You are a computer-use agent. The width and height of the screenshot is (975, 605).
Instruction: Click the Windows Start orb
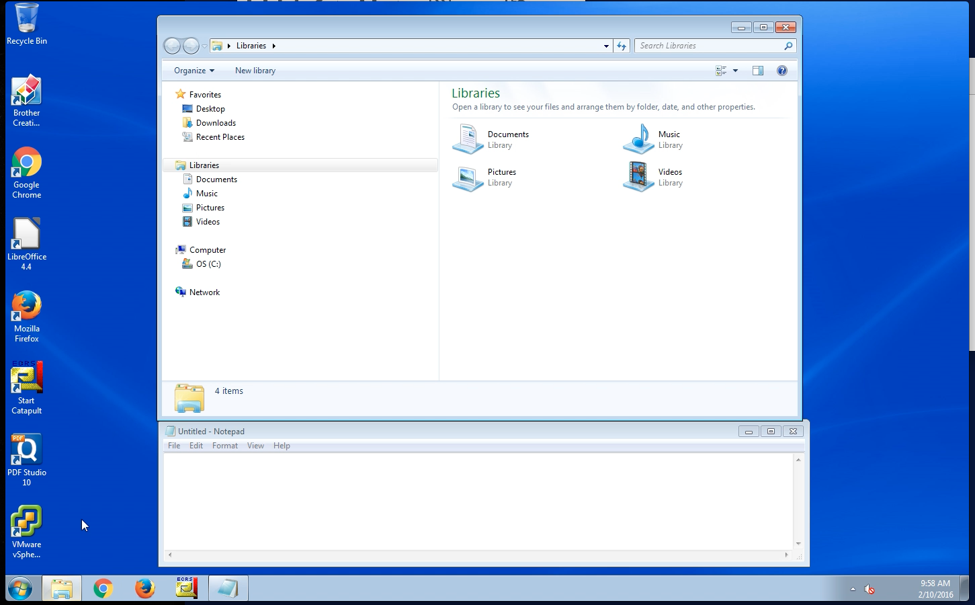click(x=20, y=589)
